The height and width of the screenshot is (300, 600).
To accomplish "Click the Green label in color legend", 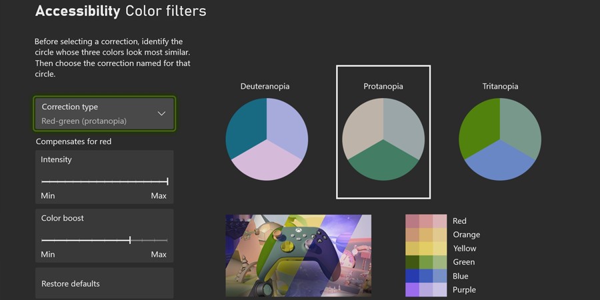I will click(464, 262).
